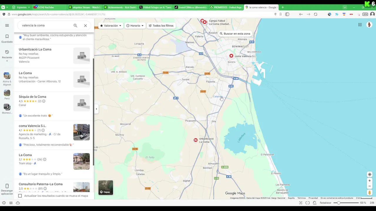Image resolution: width=376 pixels, height=211 pixels.
Task: Click the coma Valencia S.L. map pin
Action: (231, 56)
